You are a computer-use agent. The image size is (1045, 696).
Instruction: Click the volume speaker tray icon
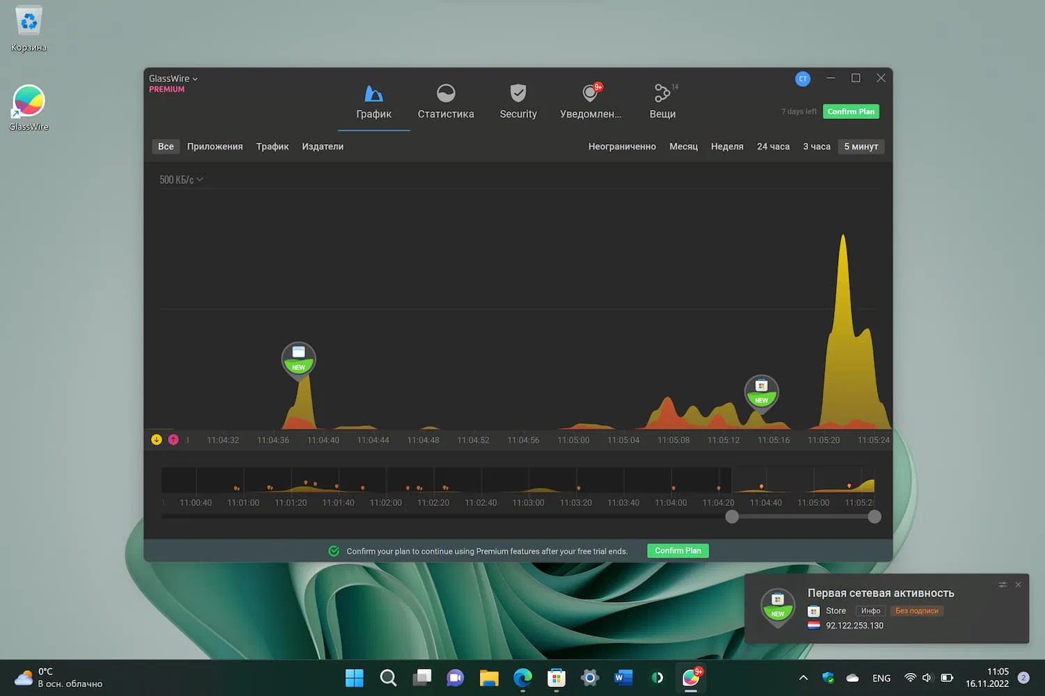pyautogui.click(x=927, y=678)
